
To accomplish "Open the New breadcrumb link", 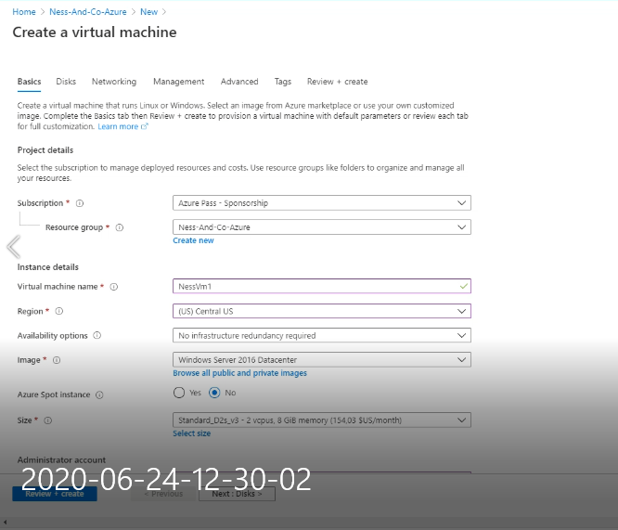I will click(x=149, y=12).
